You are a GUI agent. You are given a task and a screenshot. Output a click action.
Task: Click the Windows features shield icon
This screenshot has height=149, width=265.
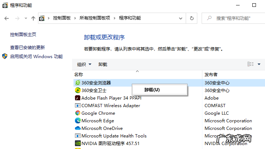point(5,56)
